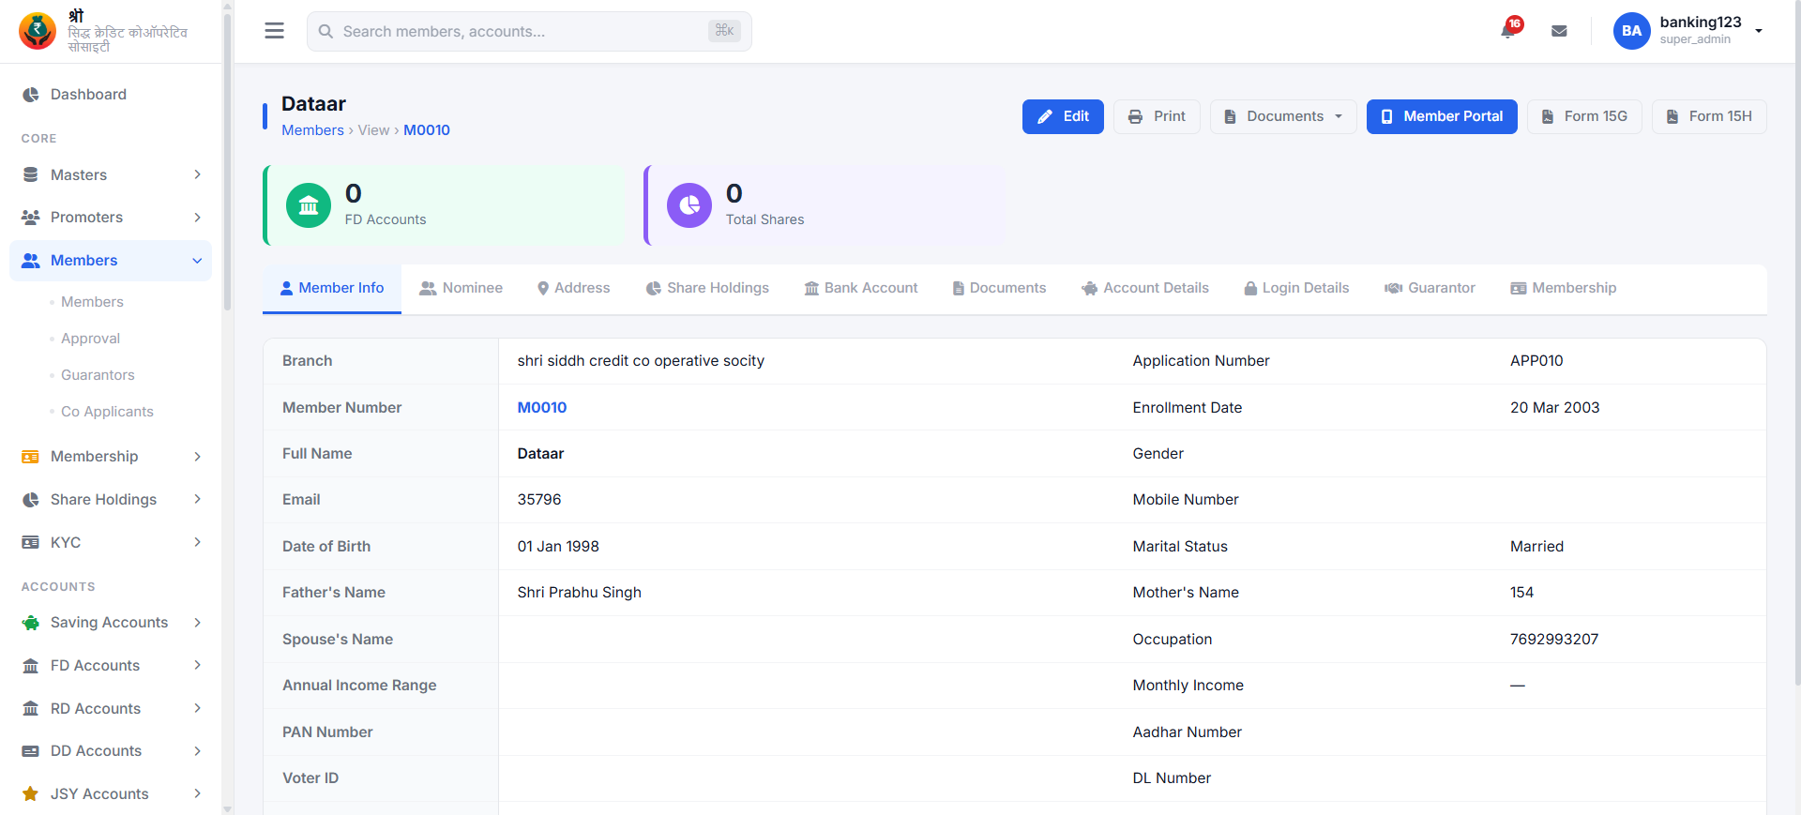Image resolution: width=1801 pixels, height=815 pixels.
Task: Open the Login Details tab
Action: [x=1296, y=289]
